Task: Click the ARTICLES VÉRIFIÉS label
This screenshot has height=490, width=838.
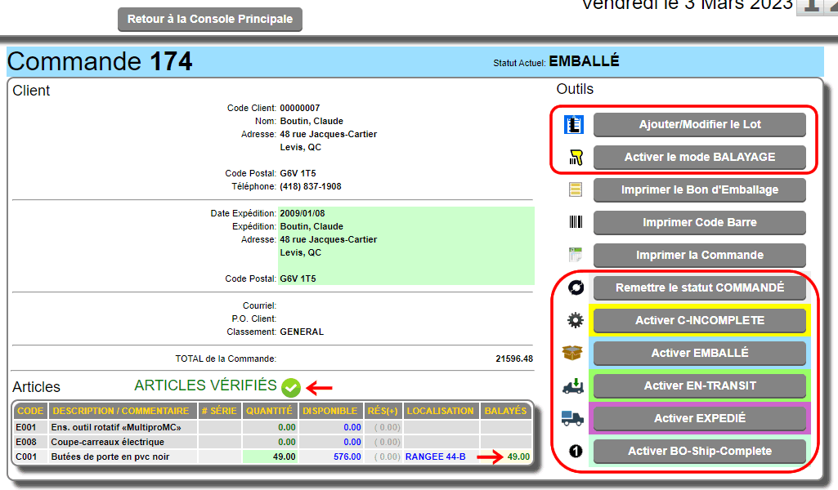Action: coord(206,385)
